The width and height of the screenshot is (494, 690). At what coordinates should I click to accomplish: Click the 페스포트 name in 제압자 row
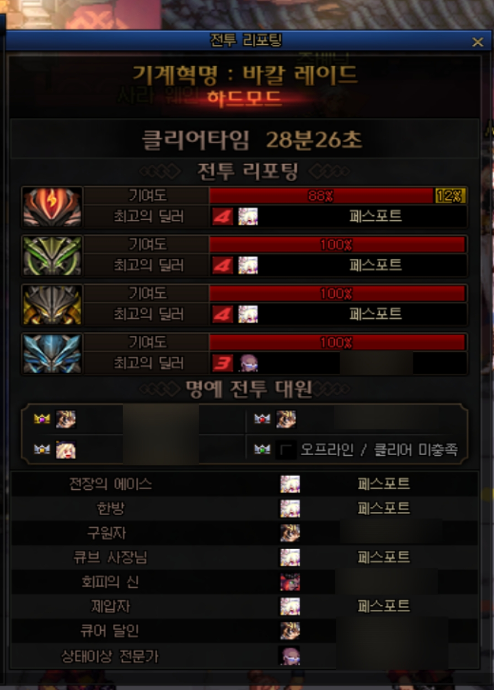pos(384,606)
